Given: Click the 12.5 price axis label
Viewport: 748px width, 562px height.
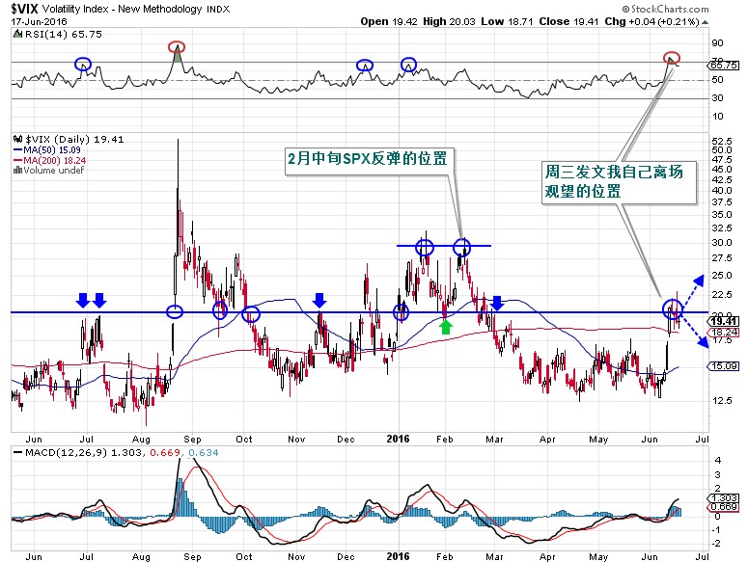Looking at the screenshot, I should point(722,401).
